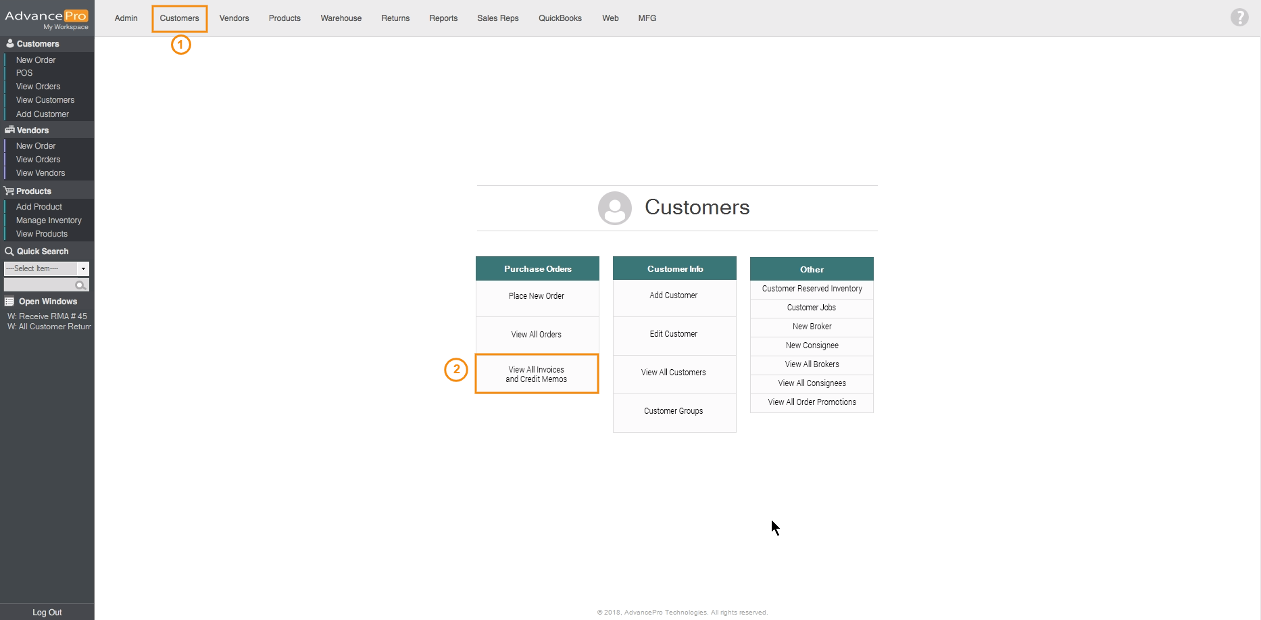Screen dimensions: 1261x620
Task: Click the Open Windows list icon
Action: click(9, 302)
